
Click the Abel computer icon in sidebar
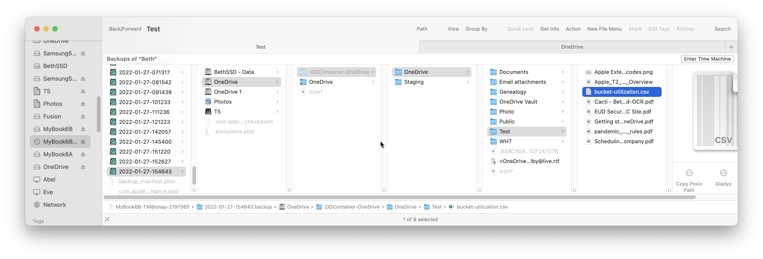pos(37,179)
